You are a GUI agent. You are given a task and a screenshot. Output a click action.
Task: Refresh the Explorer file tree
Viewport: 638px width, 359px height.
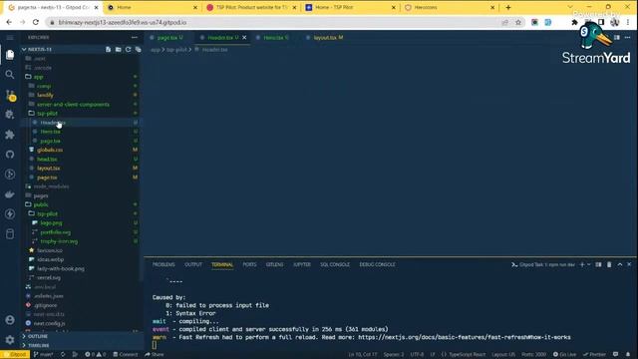[129, 49]
